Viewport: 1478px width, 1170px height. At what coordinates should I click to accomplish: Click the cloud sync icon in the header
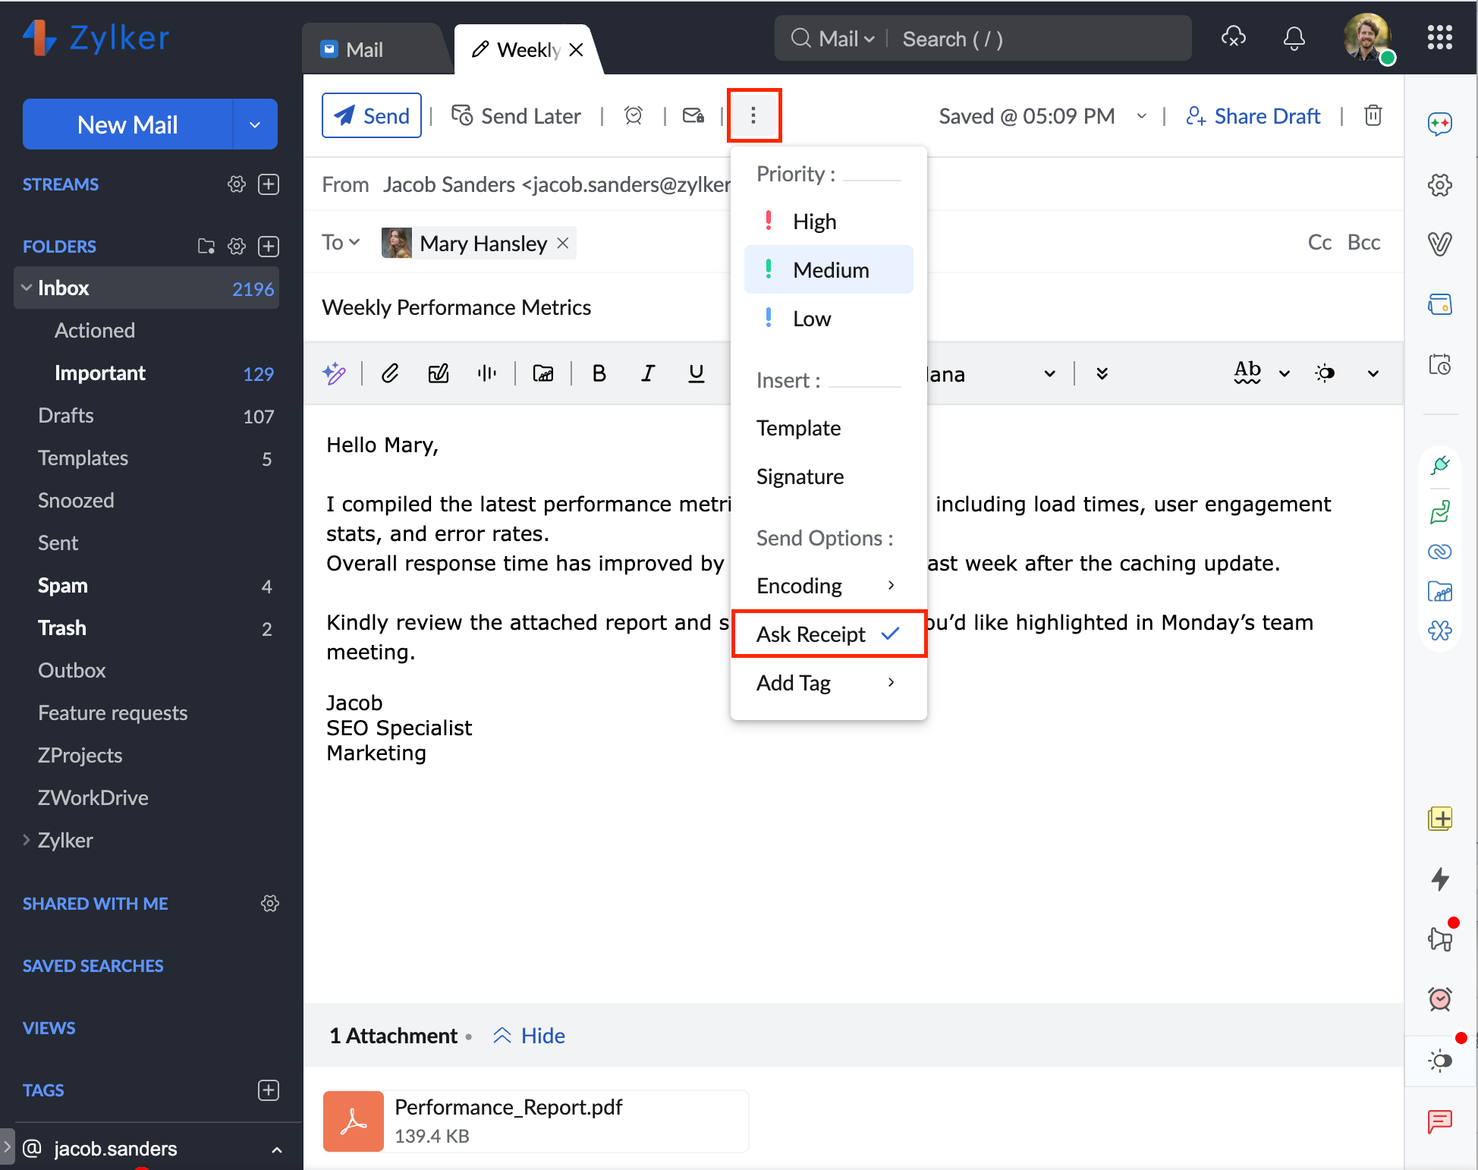click(x=1234, y=37)
